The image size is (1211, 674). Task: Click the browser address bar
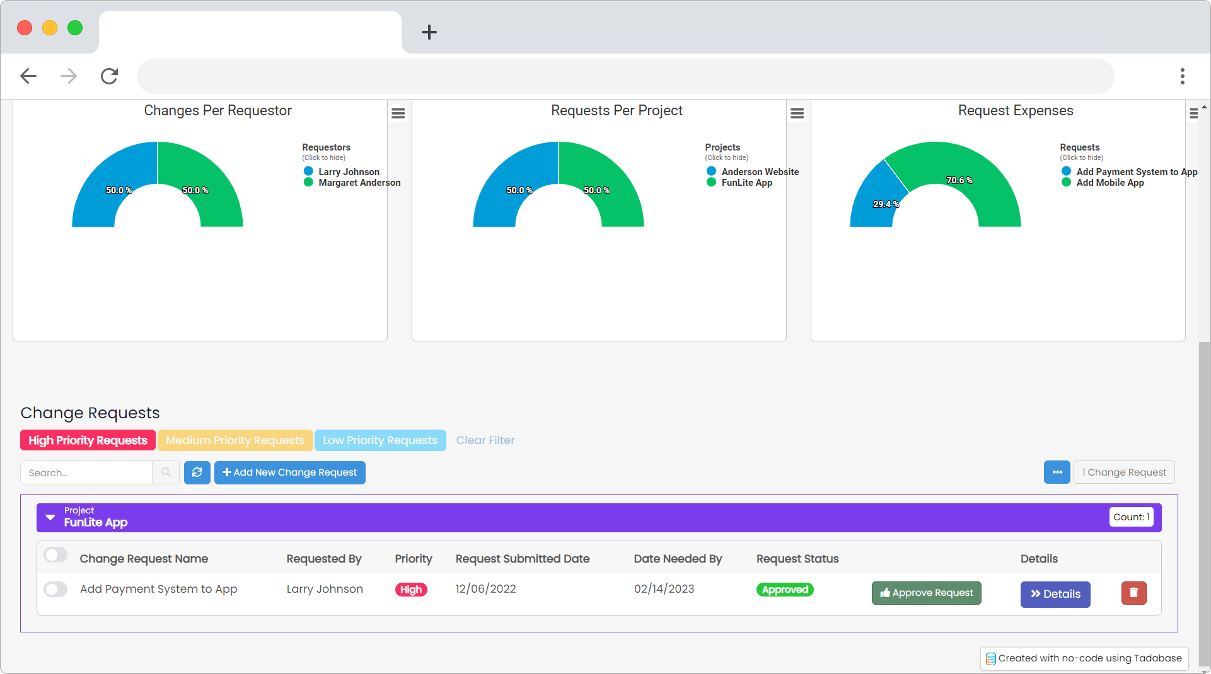click(625, 76)
